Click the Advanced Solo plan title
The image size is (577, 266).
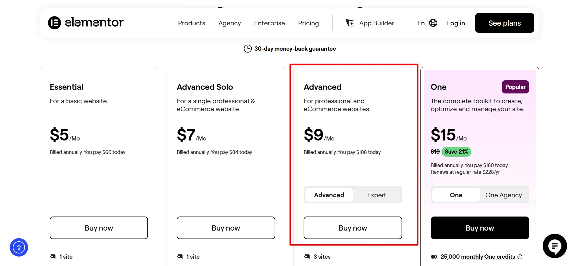pos(205,87)
